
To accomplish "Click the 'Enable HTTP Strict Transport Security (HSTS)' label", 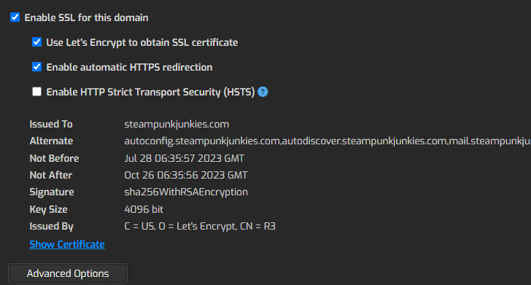I will [x=150, y=92].
